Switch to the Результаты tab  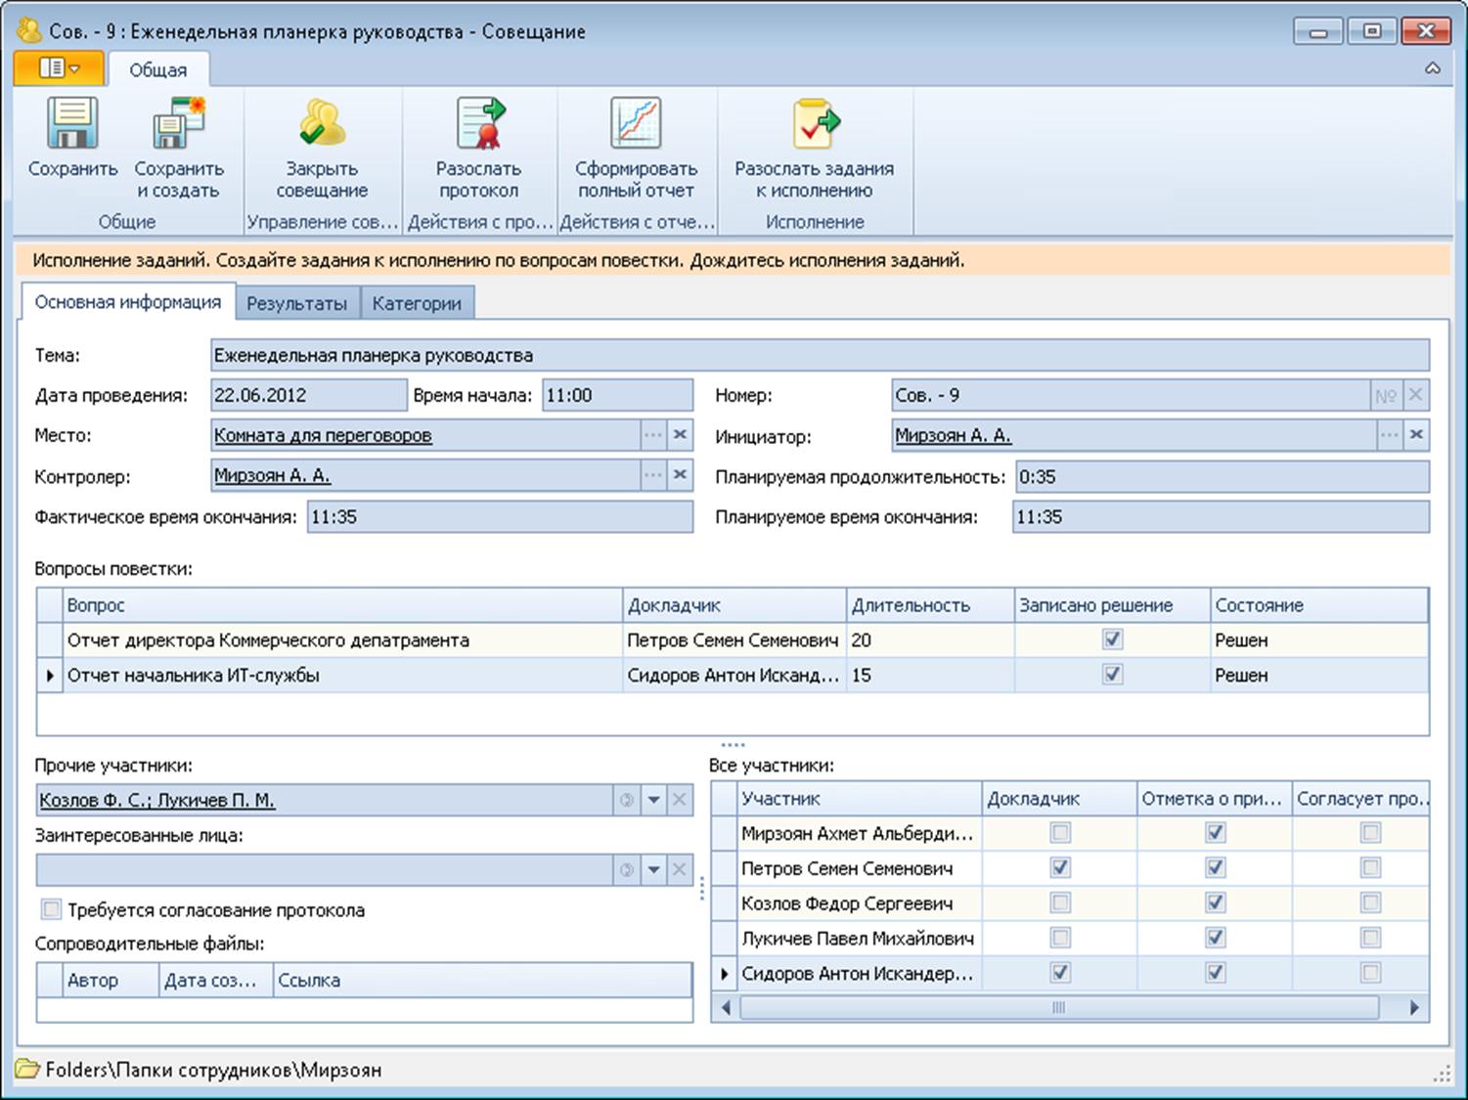(297, 303)
